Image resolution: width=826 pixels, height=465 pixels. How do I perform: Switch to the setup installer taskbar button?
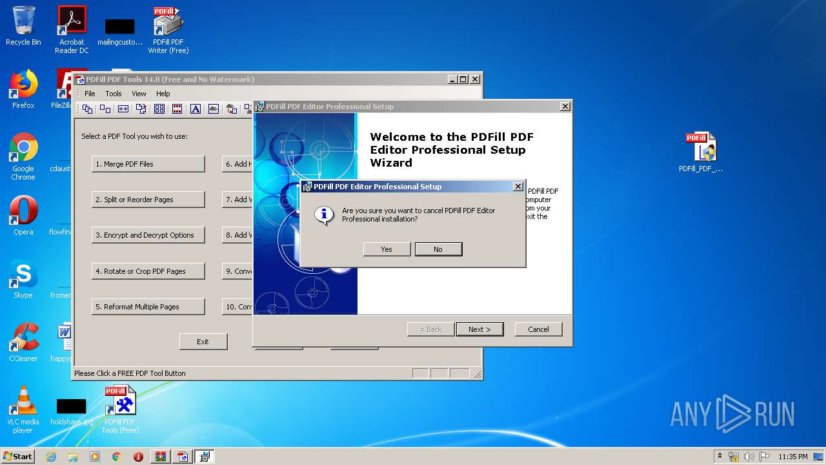coord(205,457)
